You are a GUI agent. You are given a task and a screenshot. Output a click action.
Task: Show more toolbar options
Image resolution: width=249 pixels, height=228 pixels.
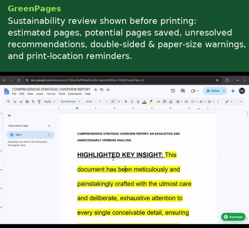click(218, 101)
